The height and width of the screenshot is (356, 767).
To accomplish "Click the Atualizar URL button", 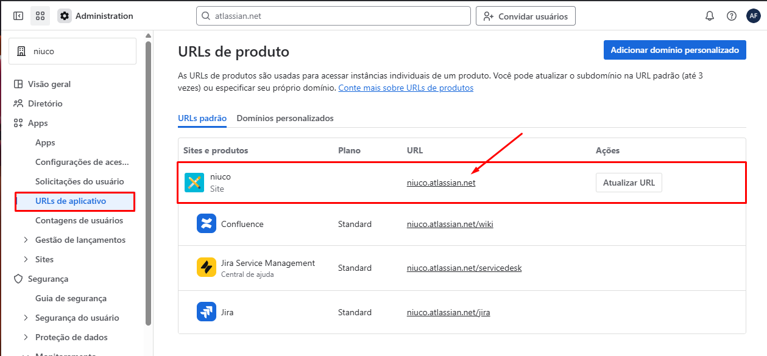I will 629,183.
